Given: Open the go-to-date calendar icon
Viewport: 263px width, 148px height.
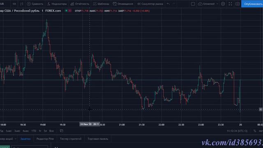Looking at the screenshot, I should [61, 131].
